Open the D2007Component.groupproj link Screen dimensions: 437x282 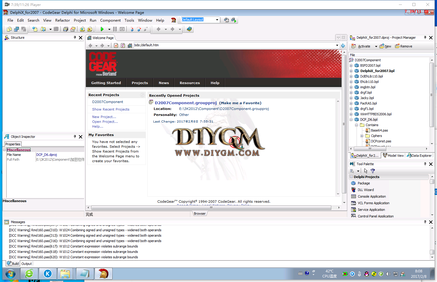click(186, 103)
